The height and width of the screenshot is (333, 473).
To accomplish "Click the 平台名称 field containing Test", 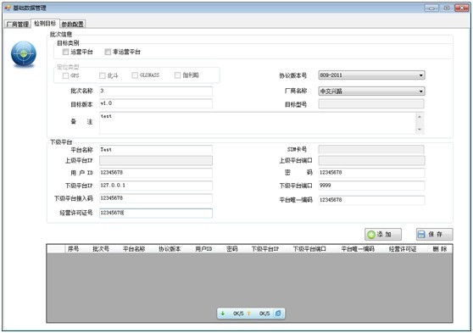I will pyautogui.click(x=156, y=150).
